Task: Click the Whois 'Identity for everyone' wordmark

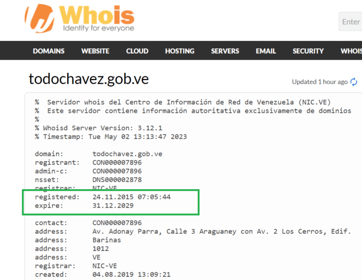Action: tap(98, 19)
